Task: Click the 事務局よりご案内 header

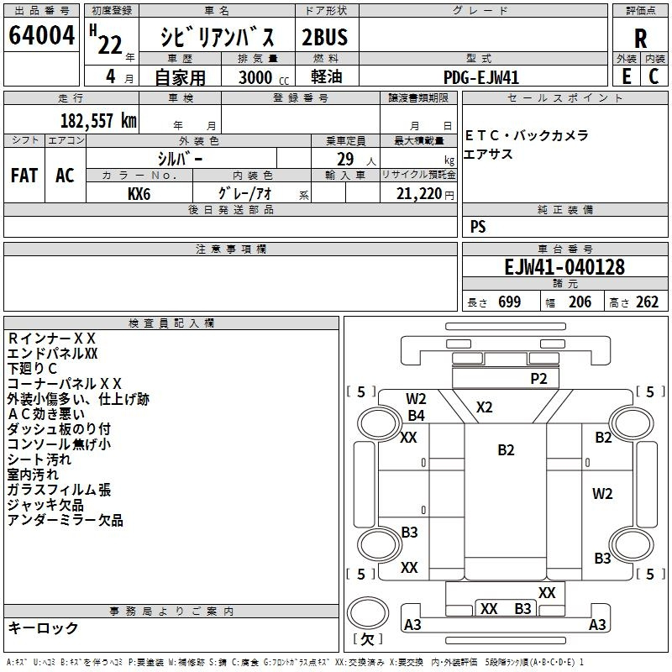Action: click(171, 612)
